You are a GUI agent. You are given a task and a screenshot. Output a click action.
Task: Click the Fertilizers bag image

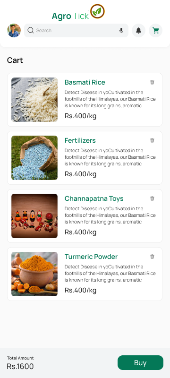click(34, 158)
